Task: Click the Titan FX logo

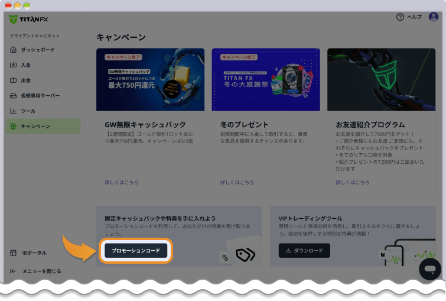Action: coord(28,20)
